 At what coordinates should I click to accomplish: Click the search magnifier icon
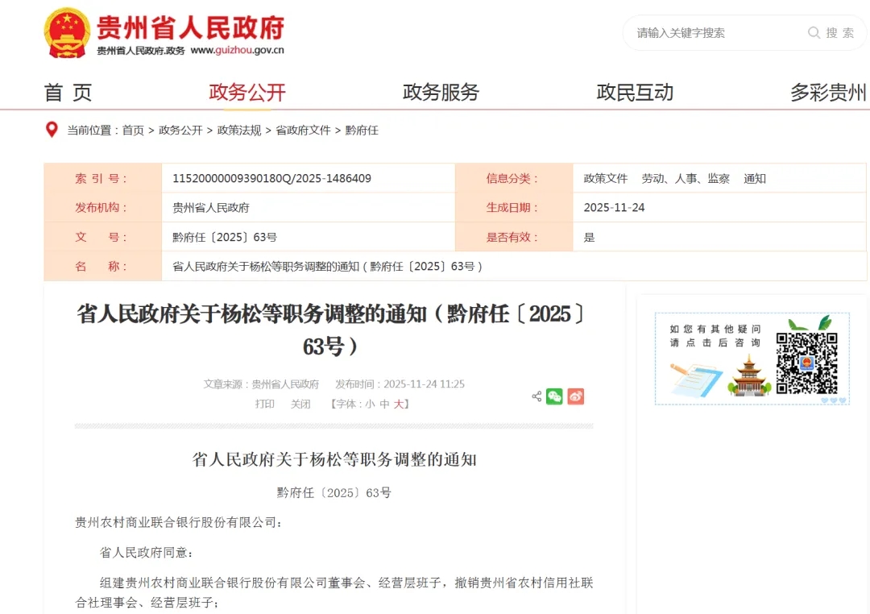point(814,33)
